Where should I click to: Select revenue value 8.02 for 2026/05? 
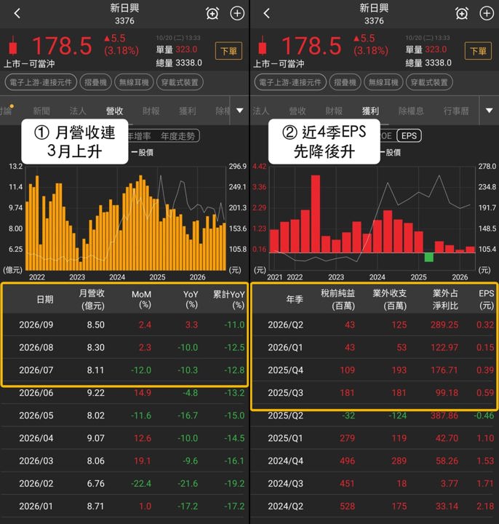[95, 416]
